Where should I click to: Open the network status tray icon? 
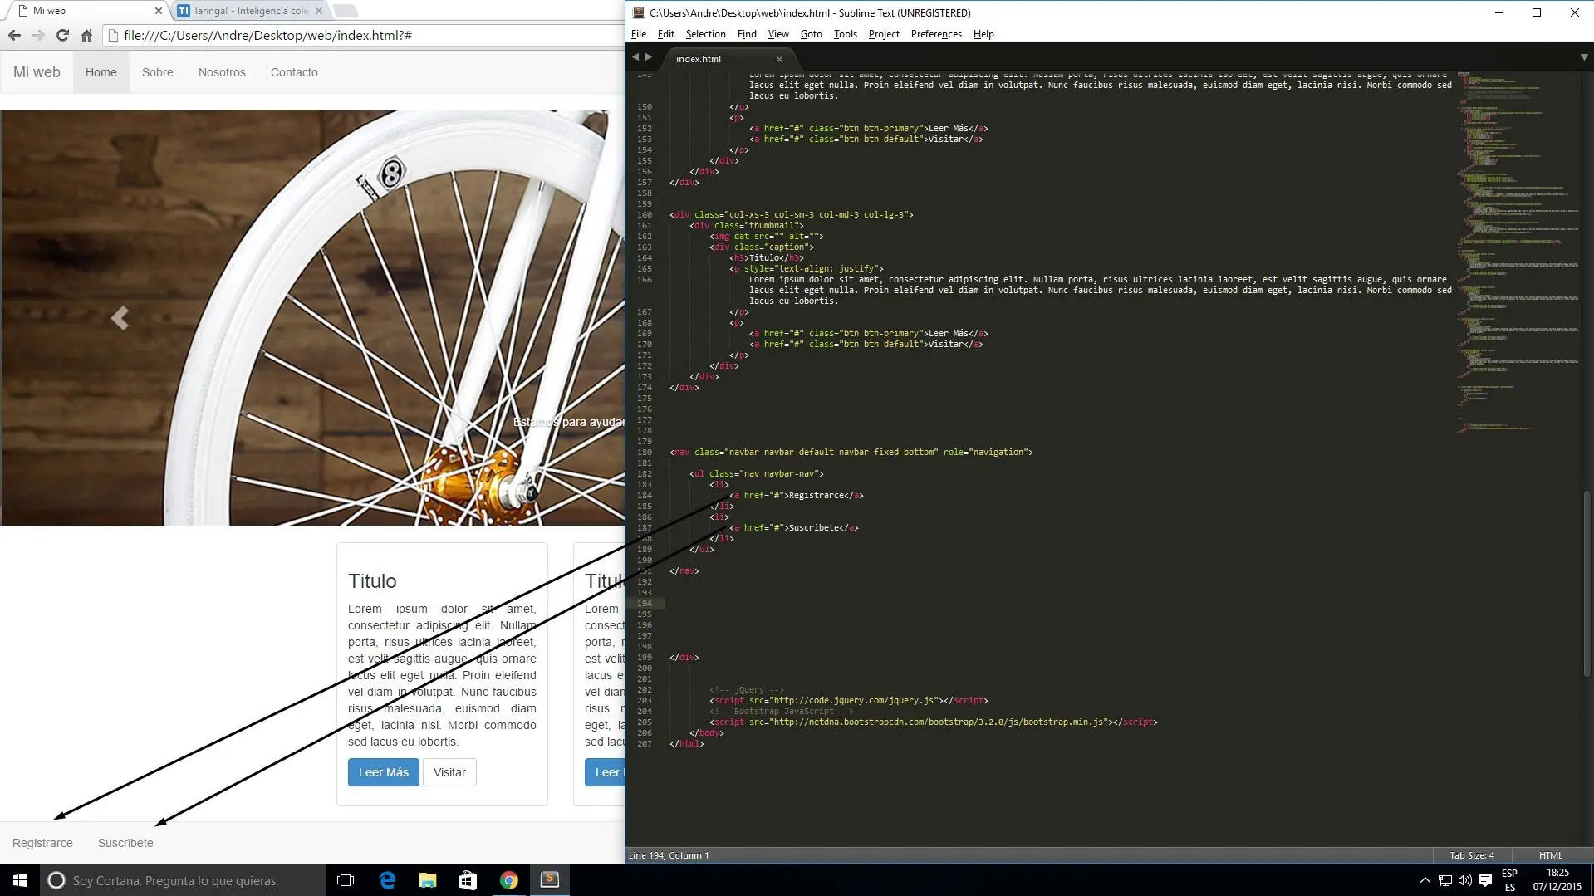point(1445,880)
